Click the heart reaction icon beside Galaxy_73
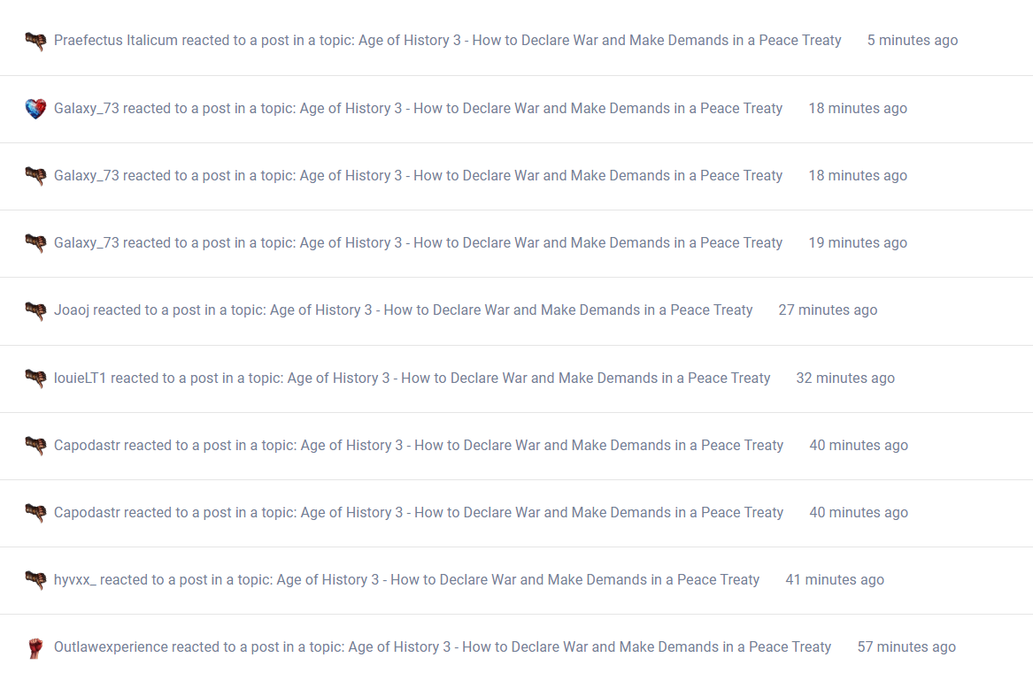The image size is (1033, 673). [35, 109]
